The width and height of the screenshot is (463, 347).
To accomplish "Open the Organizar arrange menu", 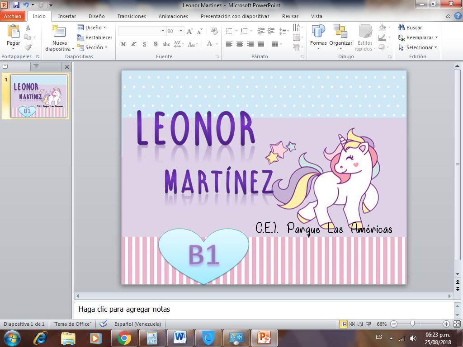I will 341,37.
